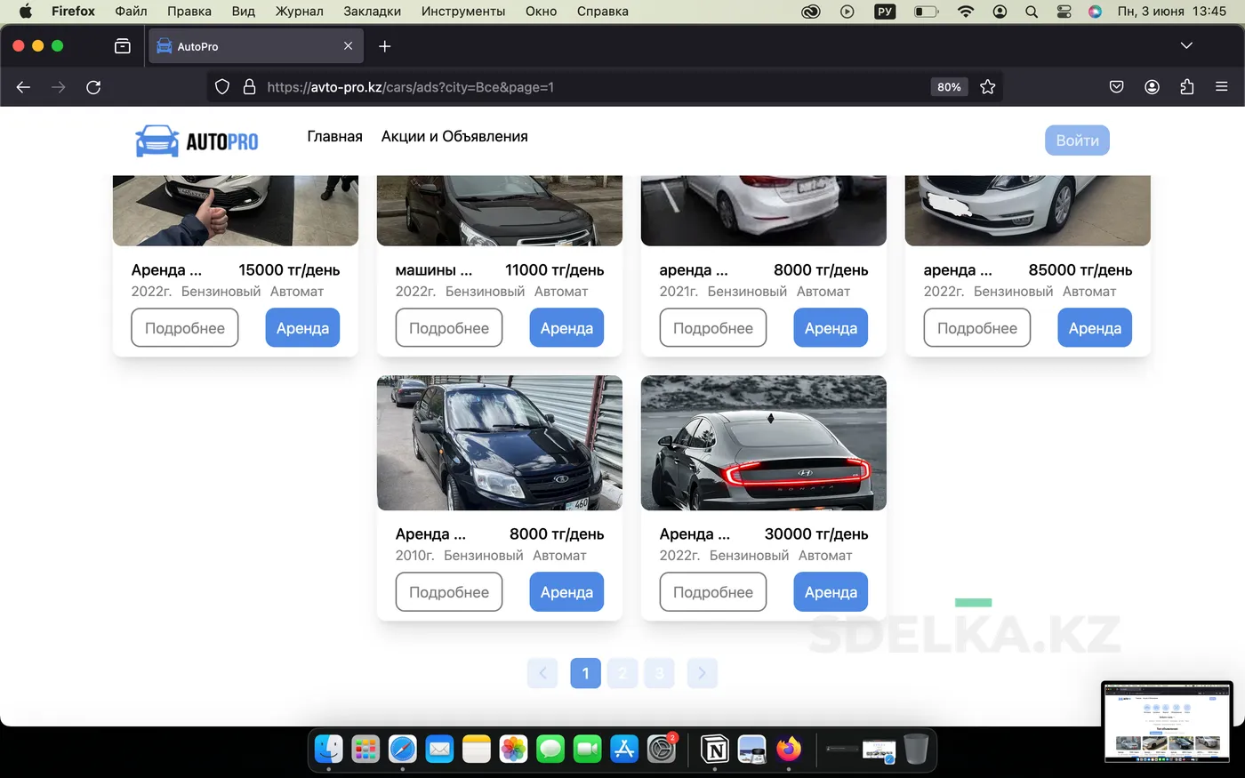This screenshot has width=1245, height=778.
Task: Open the Закладки menu
Action: click(372, 12)
